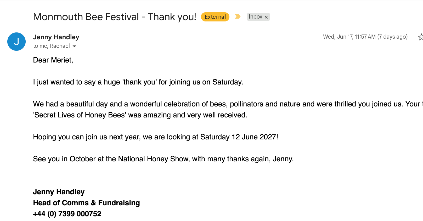Click the 'to me, Rachael' recipients text
Viewport: 423px width, 221px height.
click(x=52, y=46)
